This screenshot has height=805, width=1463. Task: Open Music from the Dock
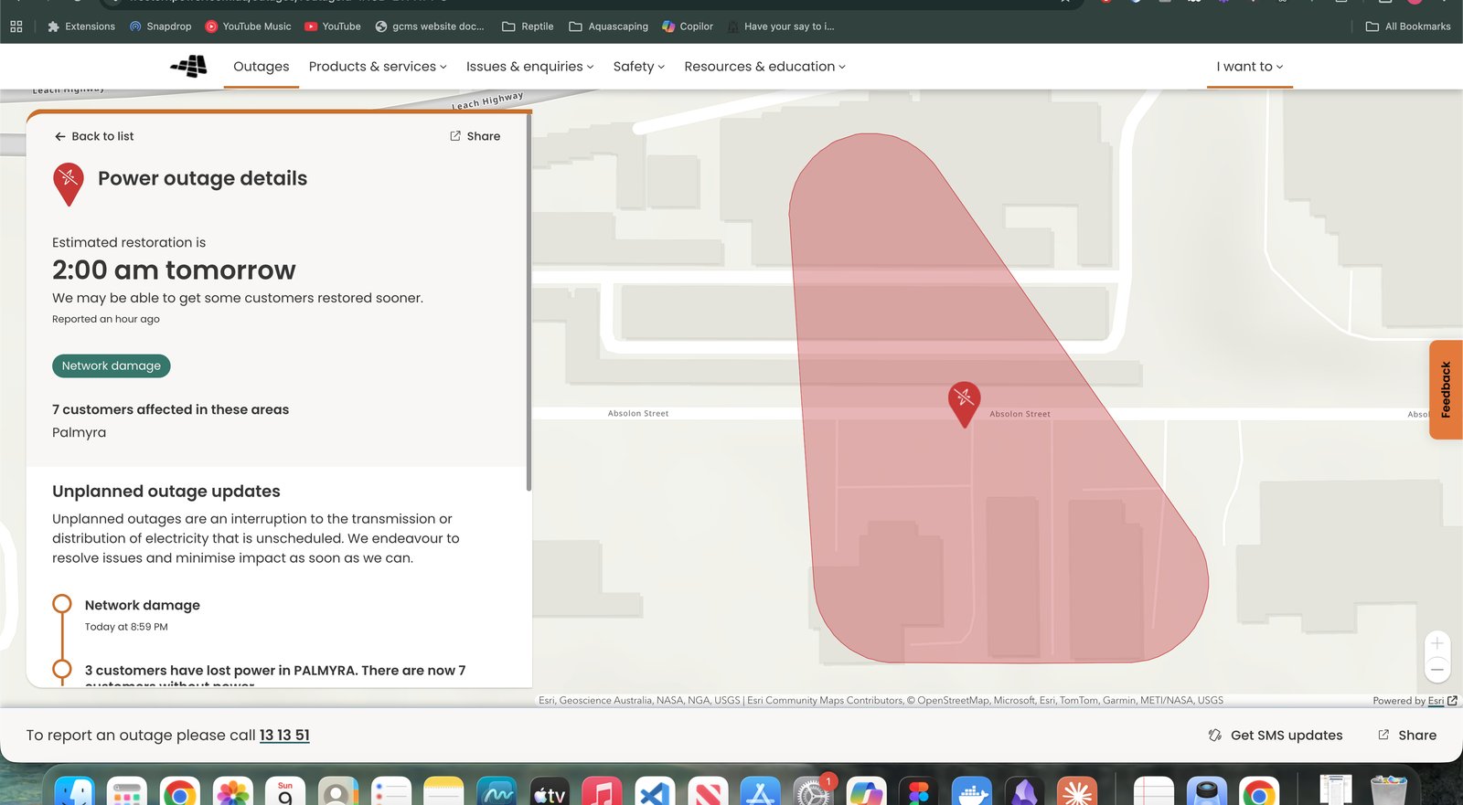(602, 793)
